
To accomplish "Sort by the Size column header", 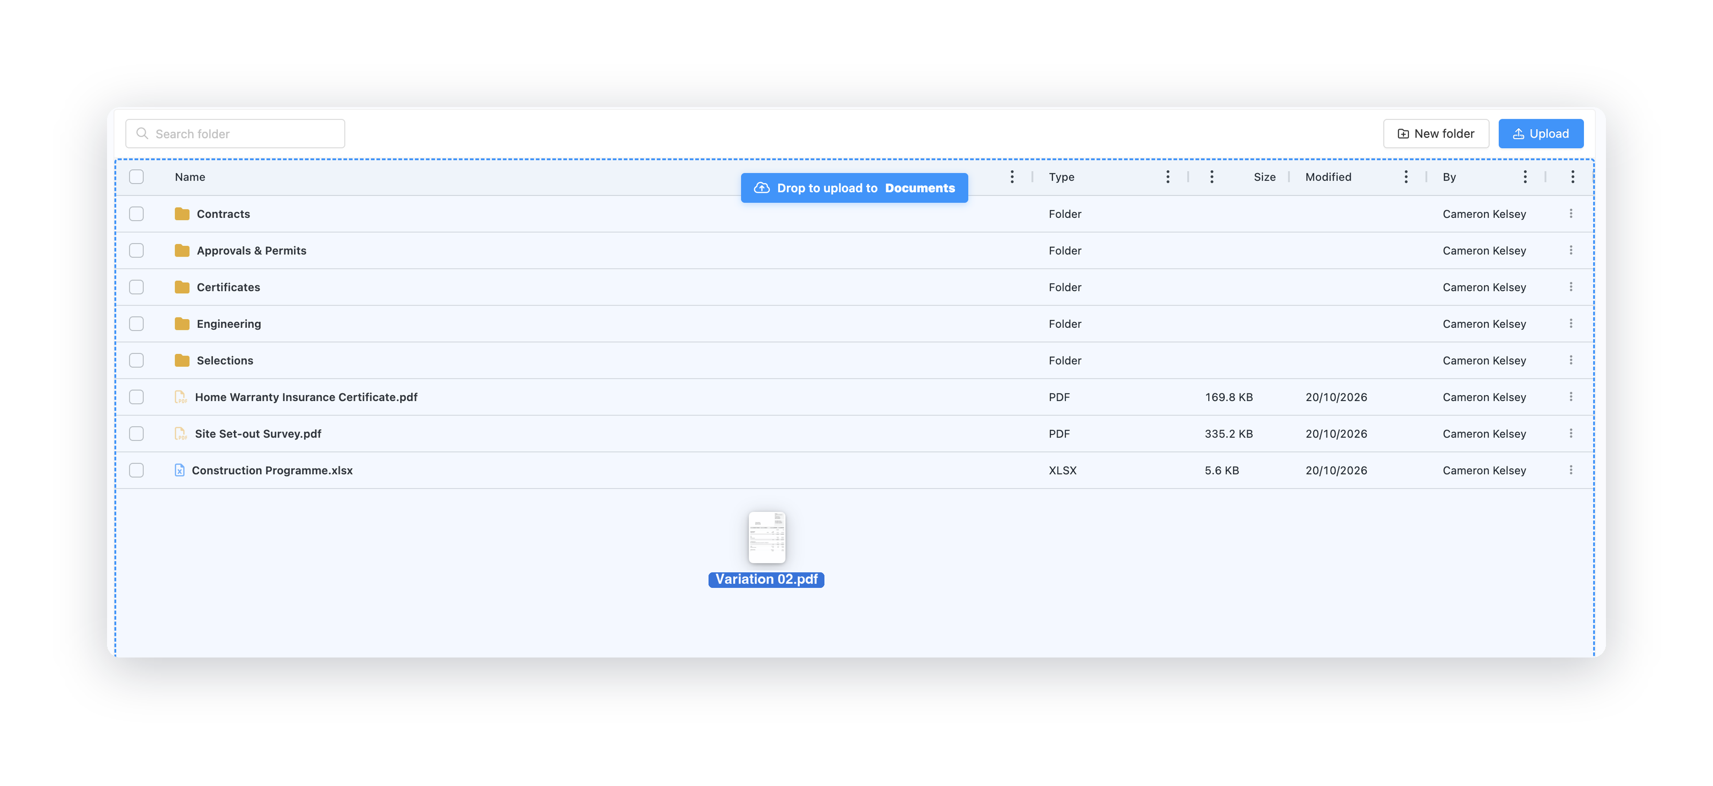I will pyautogui.click(x=1264, y=177).
